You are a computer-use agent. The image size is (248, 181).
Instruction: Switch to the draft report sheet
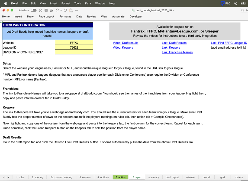click(x=172, y=177)
